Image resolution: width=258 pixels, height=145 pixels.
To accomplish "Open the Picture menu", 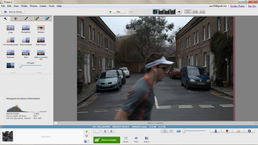I will click(33, 6).
